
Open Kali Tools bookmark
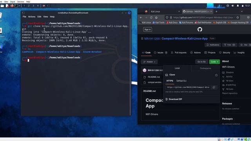pos(158,23)
